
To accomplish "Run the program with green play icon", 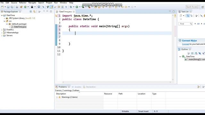I will click(x=77, y=7).
